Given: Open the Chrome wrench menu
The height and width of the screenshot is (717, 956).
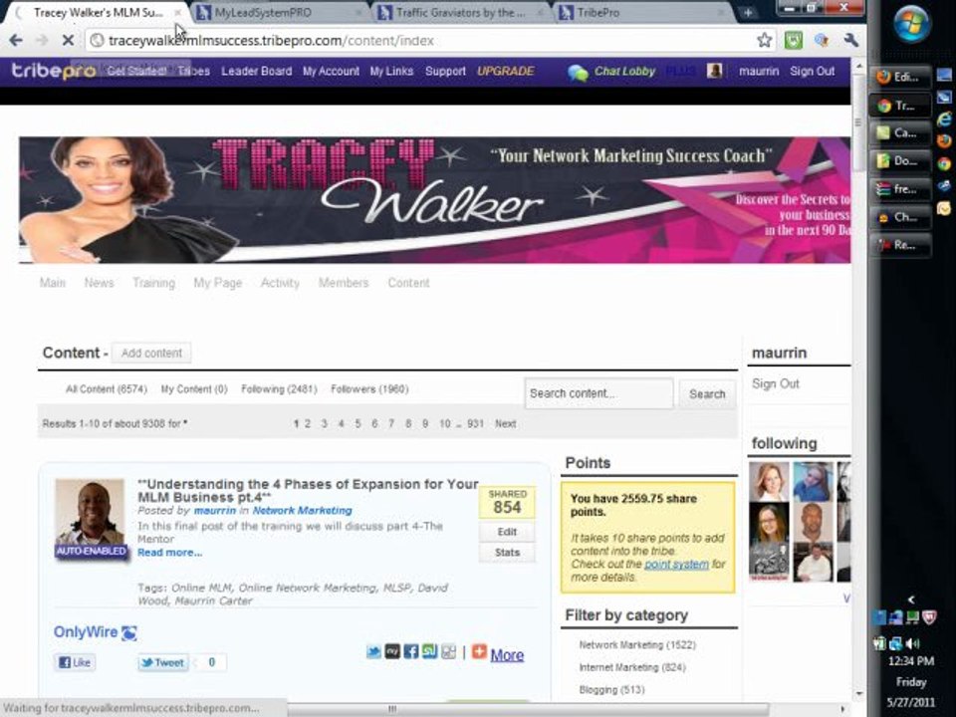Looking at the screenshot, I should click(x=851, y=40).
